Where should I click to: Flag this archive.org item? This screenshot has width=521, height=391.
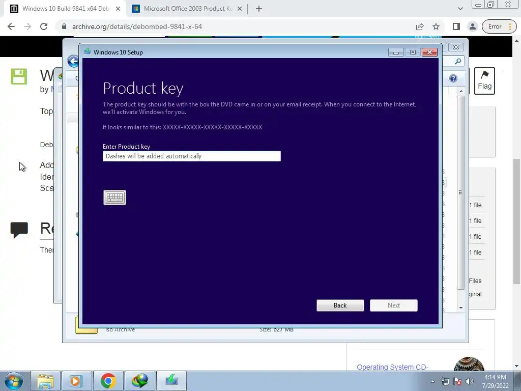(484, 81)
